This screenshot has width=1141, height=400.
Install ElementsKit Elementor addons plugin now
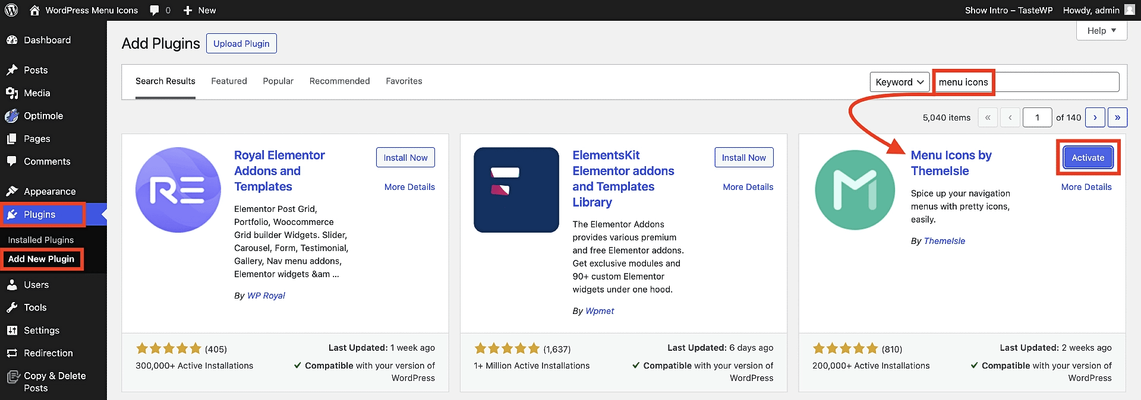(744, 157)
